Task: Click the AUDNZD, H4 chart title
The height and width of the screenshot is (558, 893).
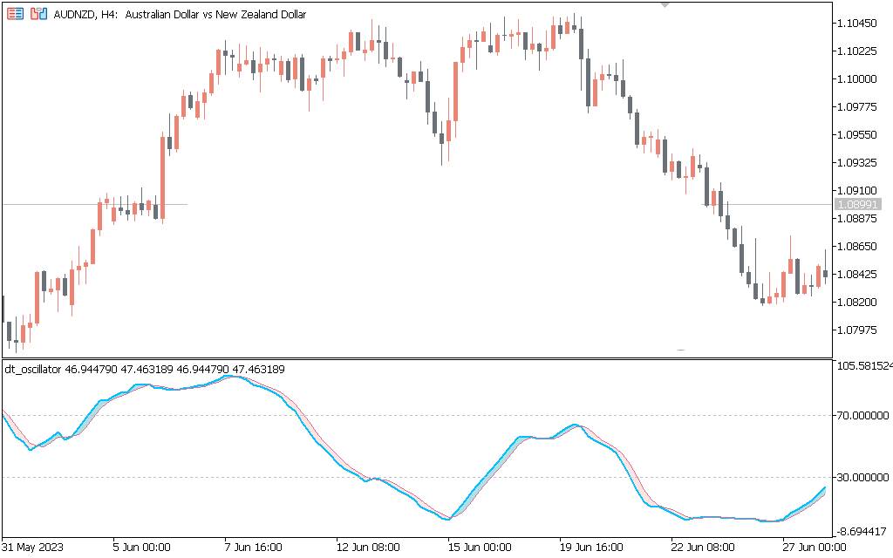Action: tap(180, 15)
